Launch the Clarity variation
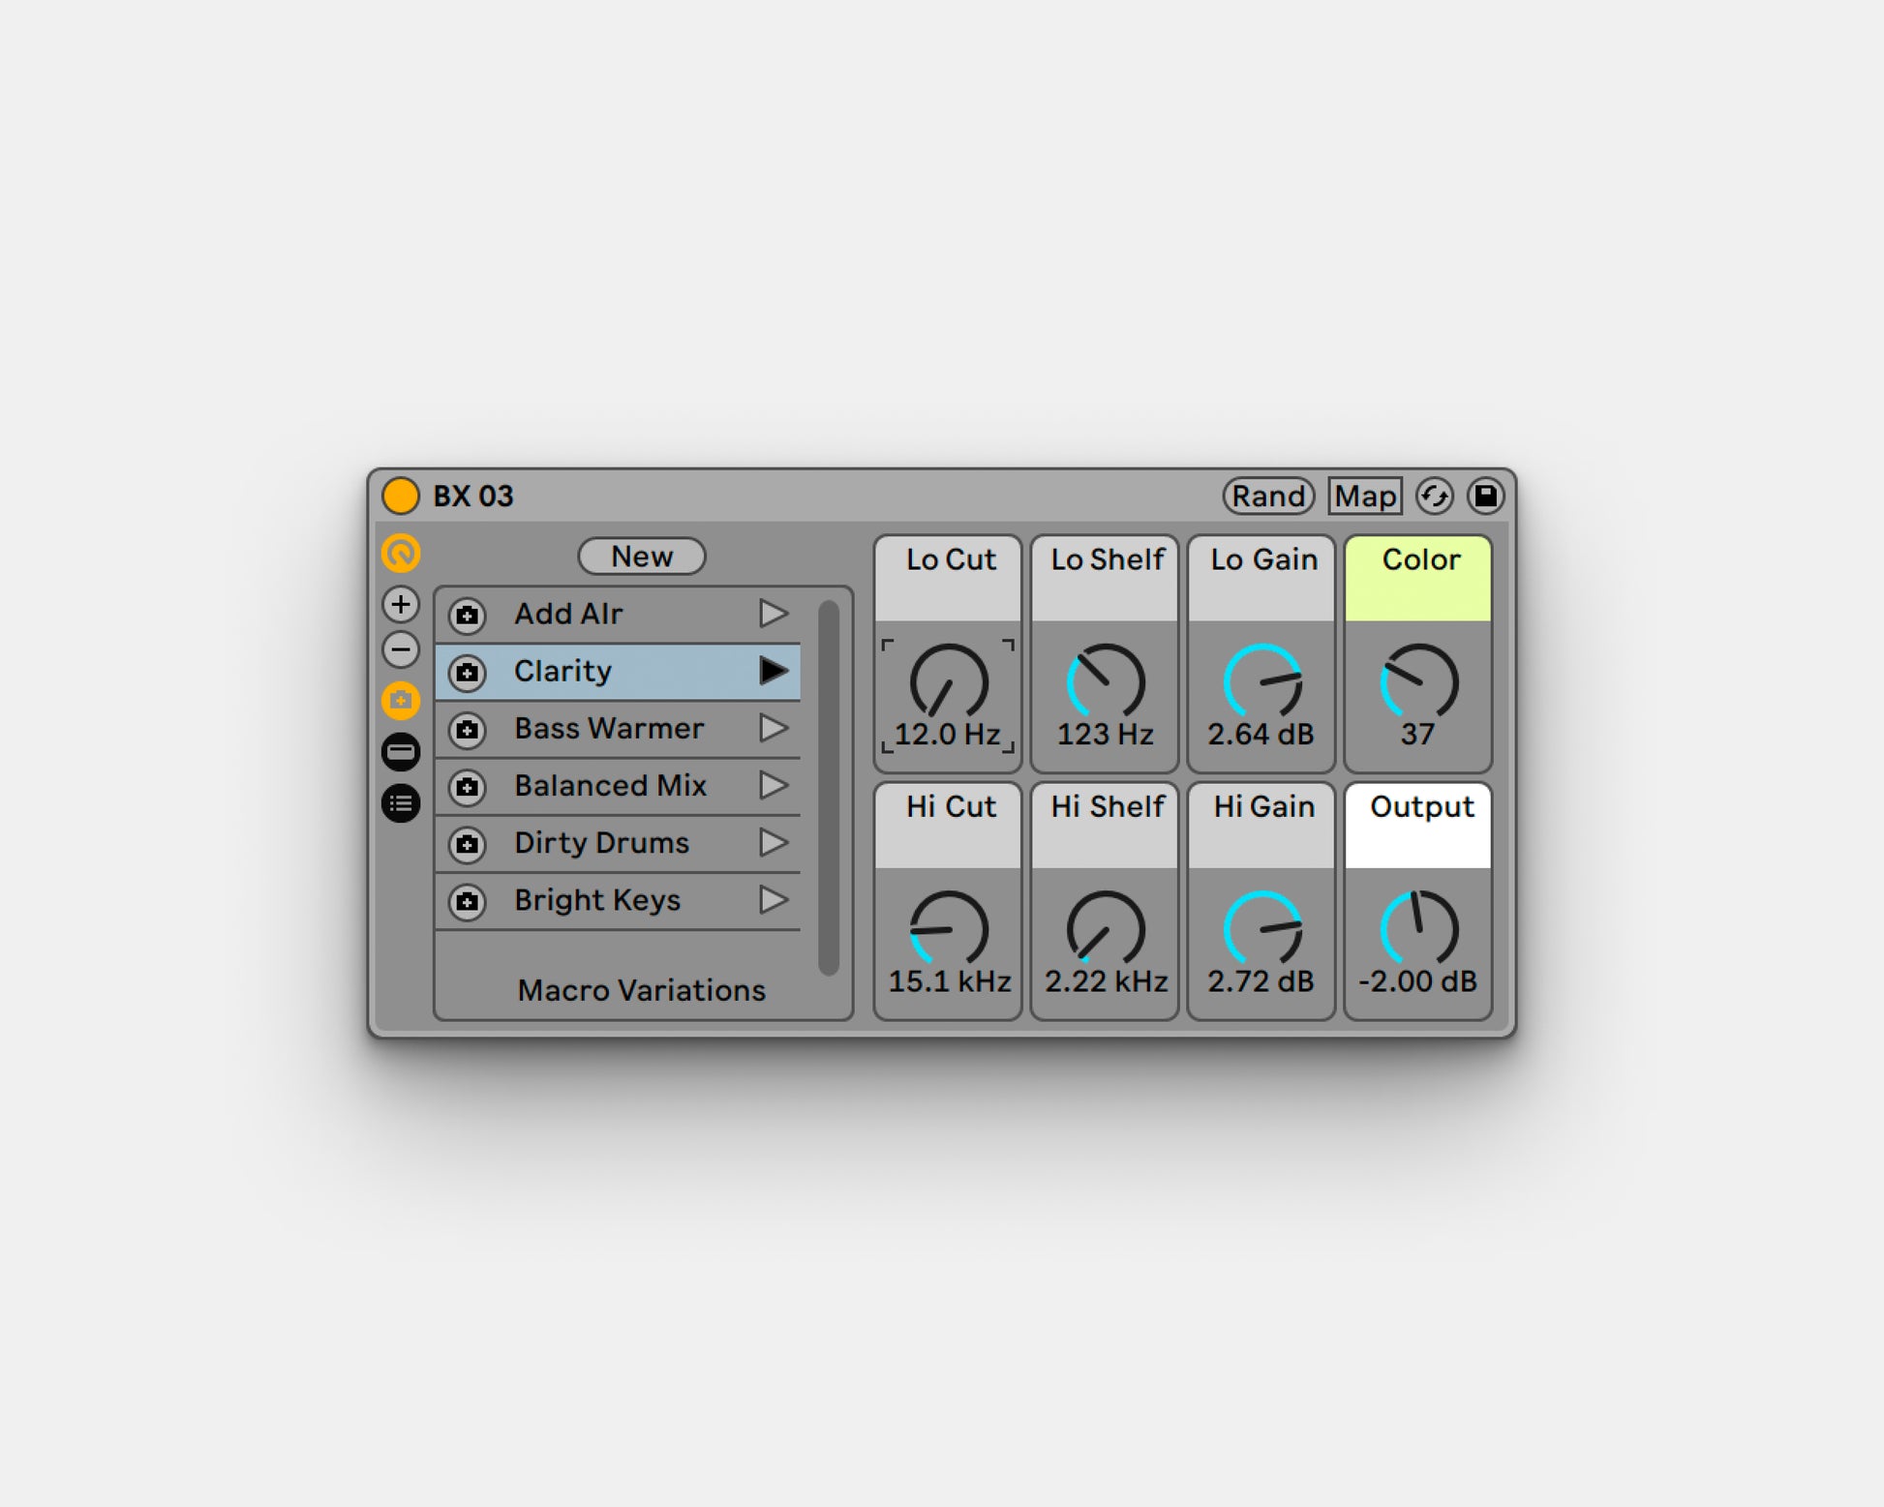Image resolution: width=1884 pixels, height=1507 pixels. tap(774, 671)
